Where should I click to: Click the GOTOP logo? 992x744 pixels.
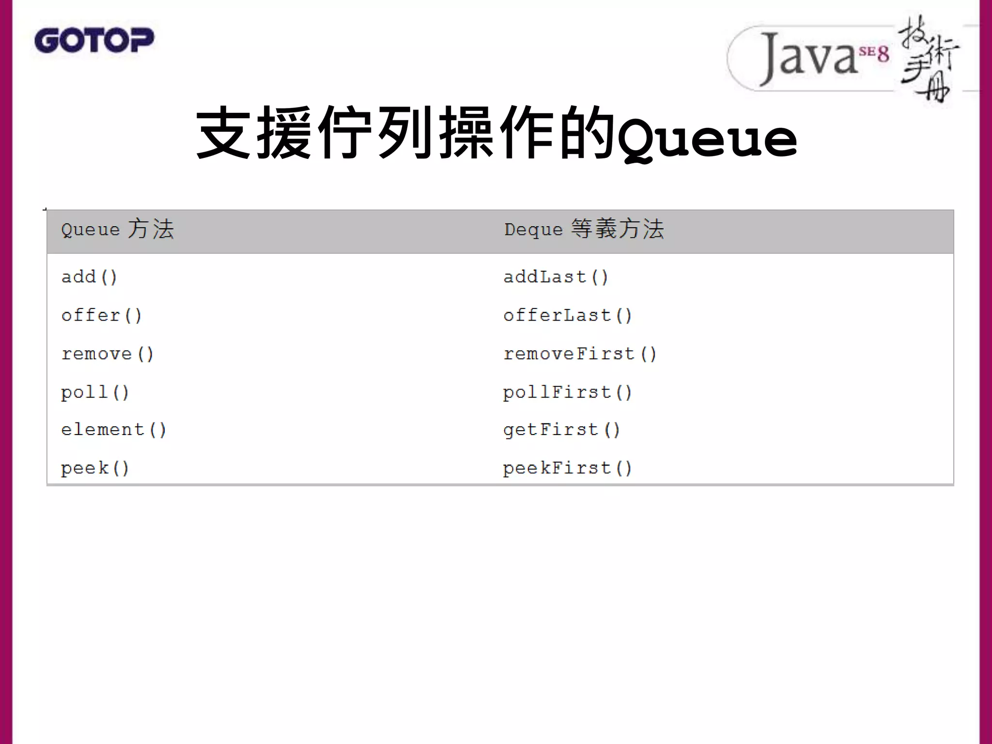(x=94, y=40)
